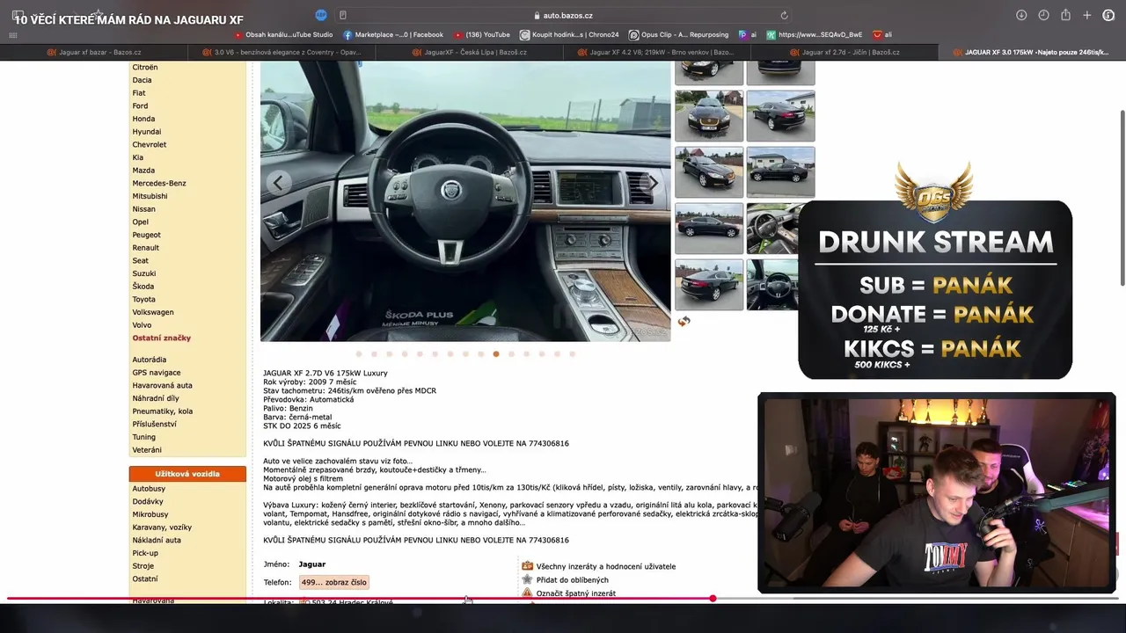Select the 'JAGUAR XF 3.0 175kW' tab
This screenshot has height=633, width=1126.
click(1031, 53)
